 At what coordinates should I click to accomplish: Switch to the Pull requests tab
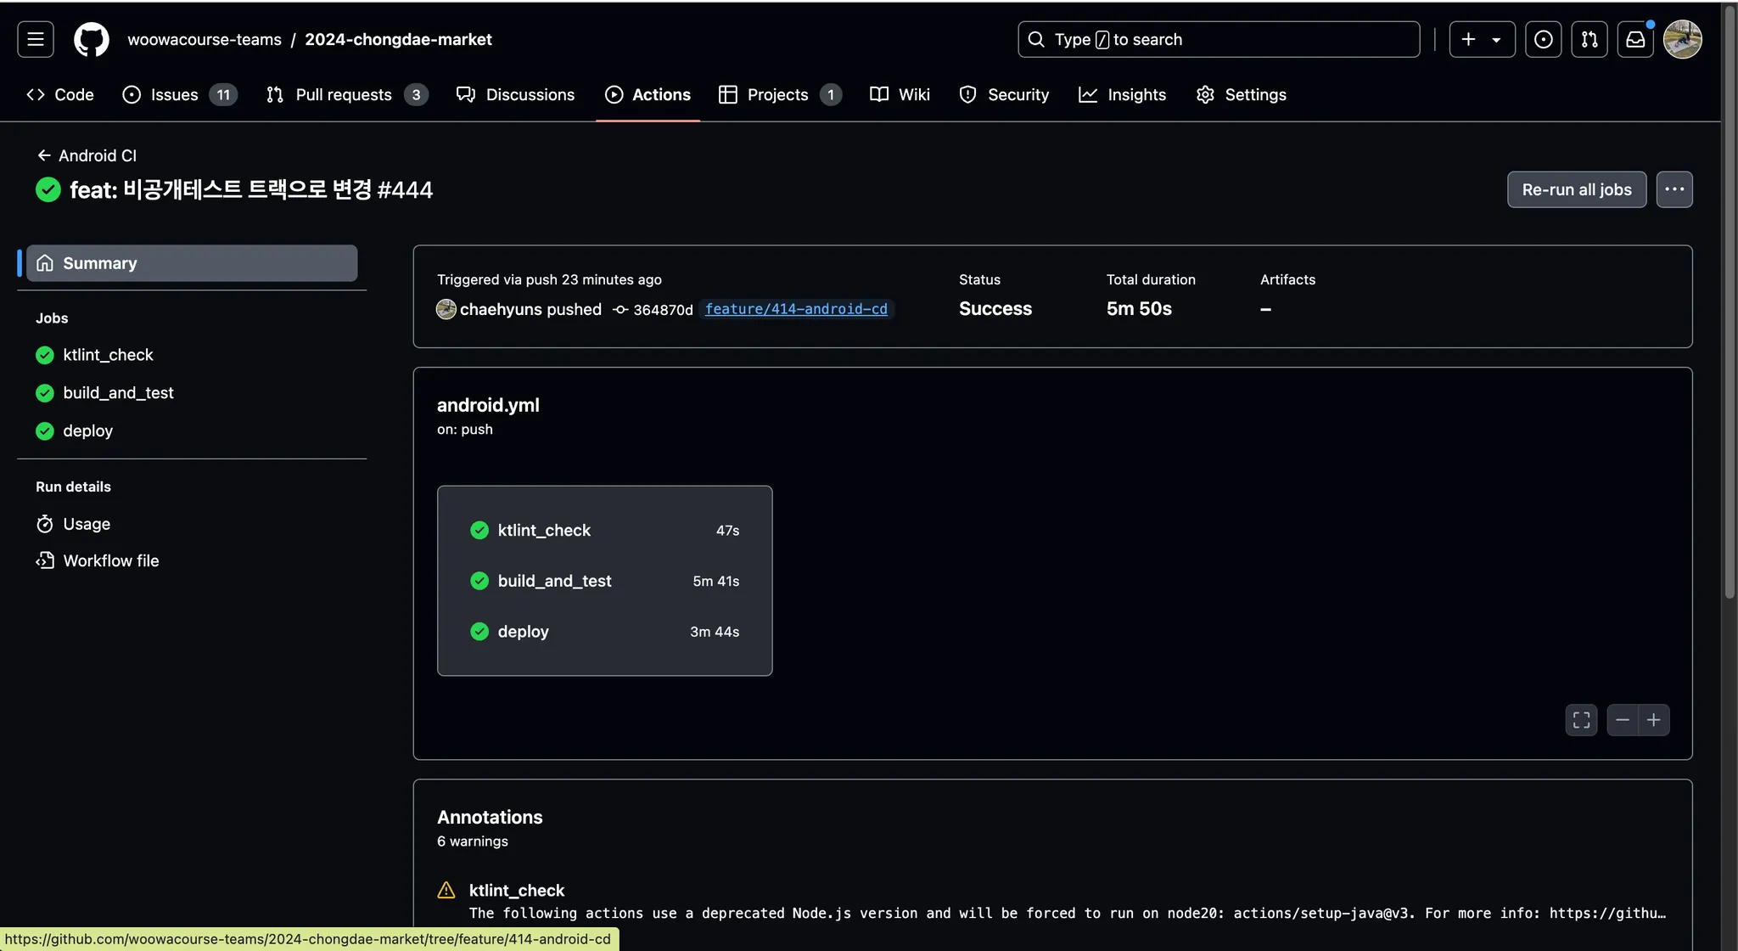click(x=345, y=94)
